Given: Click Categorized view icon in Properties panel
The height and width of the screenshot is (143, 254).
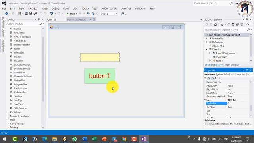Looking at the screenshot, I should [x=206, y=78].
